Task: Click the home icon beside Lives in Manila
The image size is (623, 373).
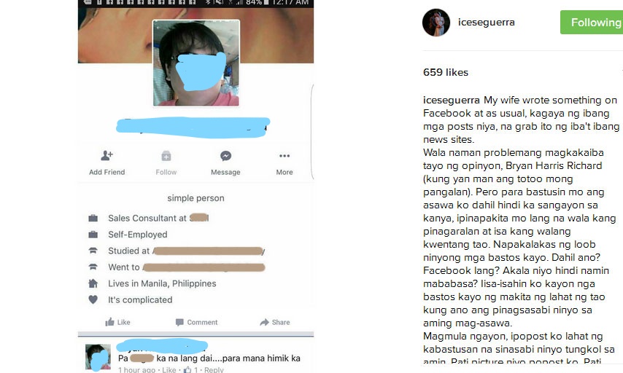Action: 93,283
